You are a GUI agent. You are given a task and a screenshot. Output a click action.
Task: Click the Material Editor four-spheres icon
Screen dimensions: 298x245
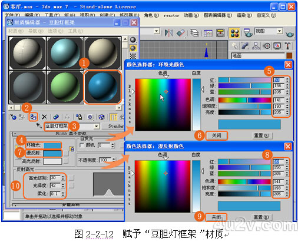tap(234, 33)
